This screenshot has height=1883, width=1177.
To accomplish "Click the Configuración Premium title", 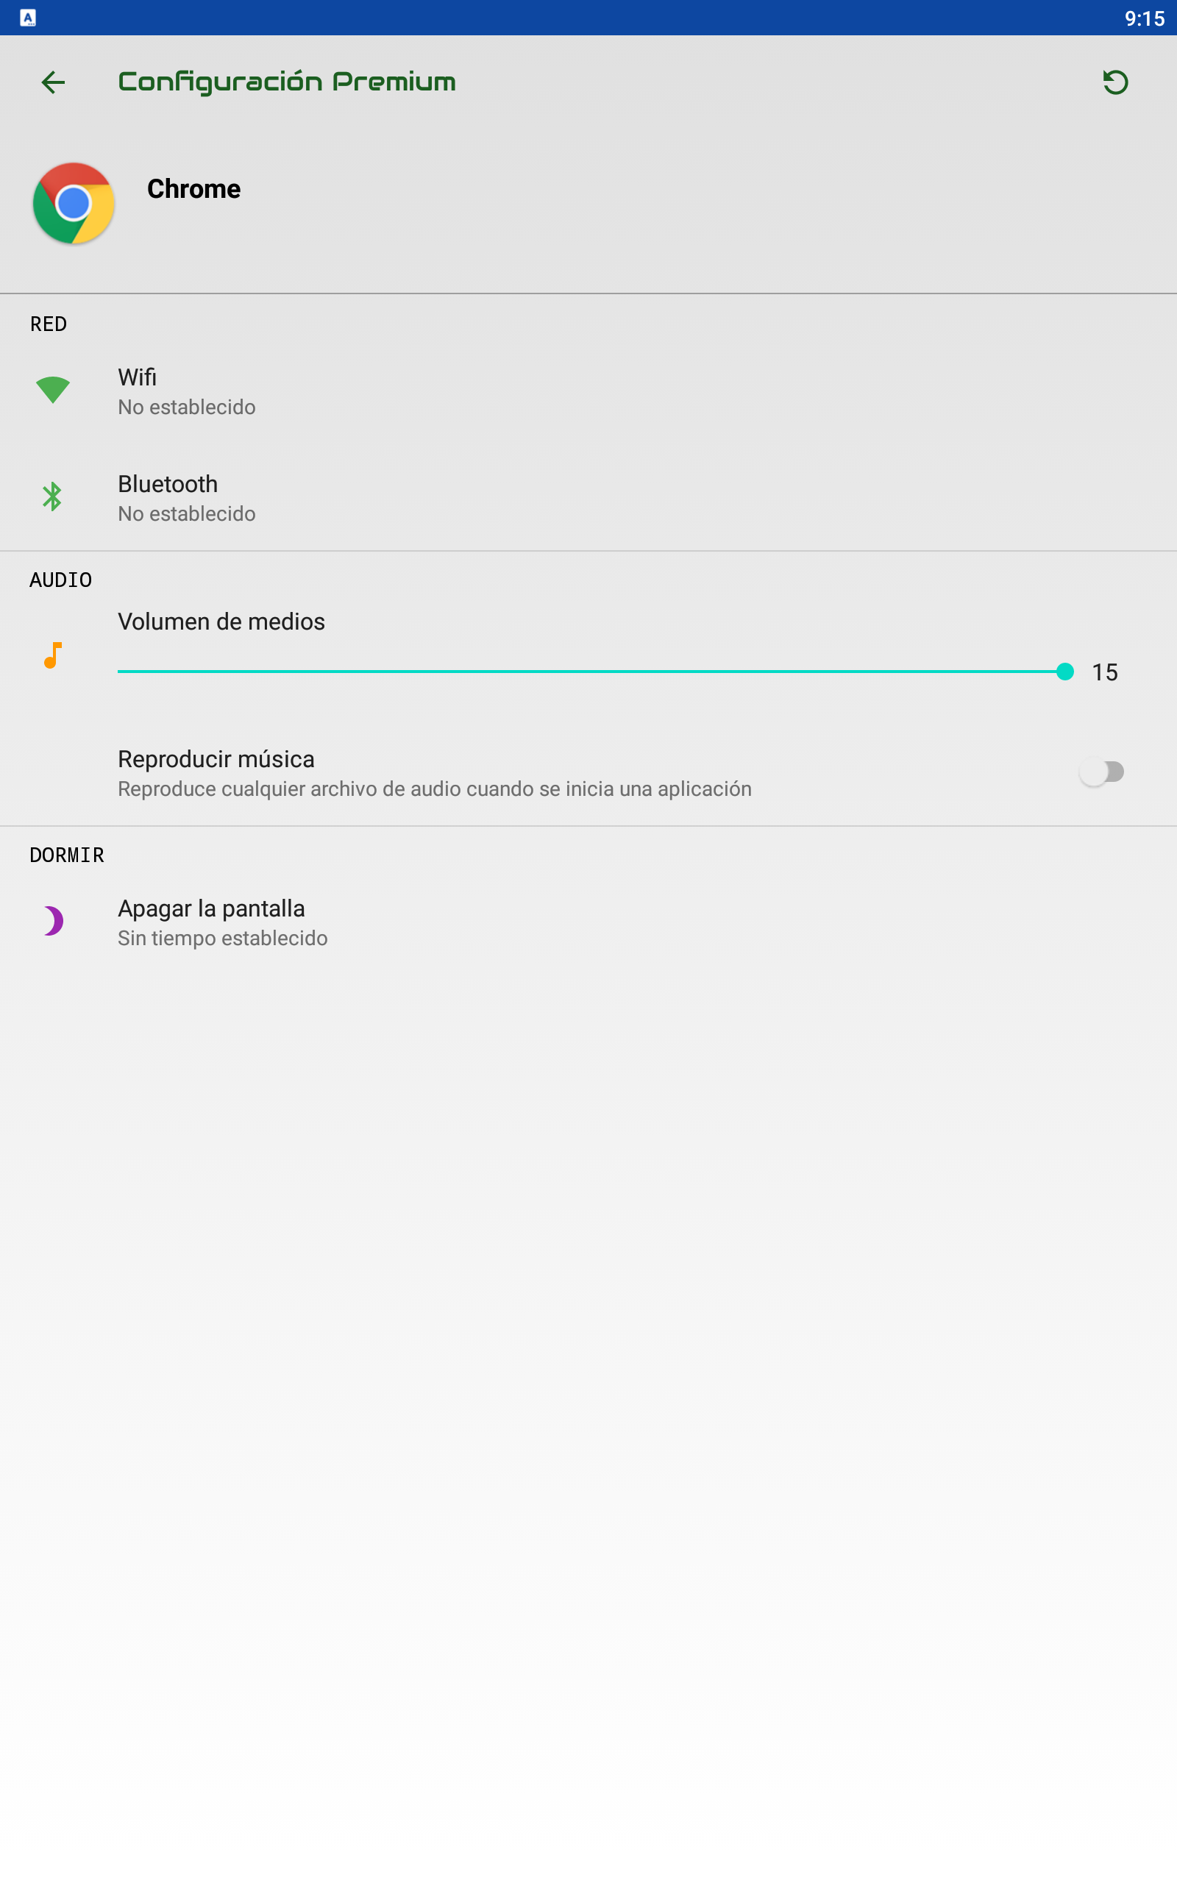I will (x=286, y=82).
